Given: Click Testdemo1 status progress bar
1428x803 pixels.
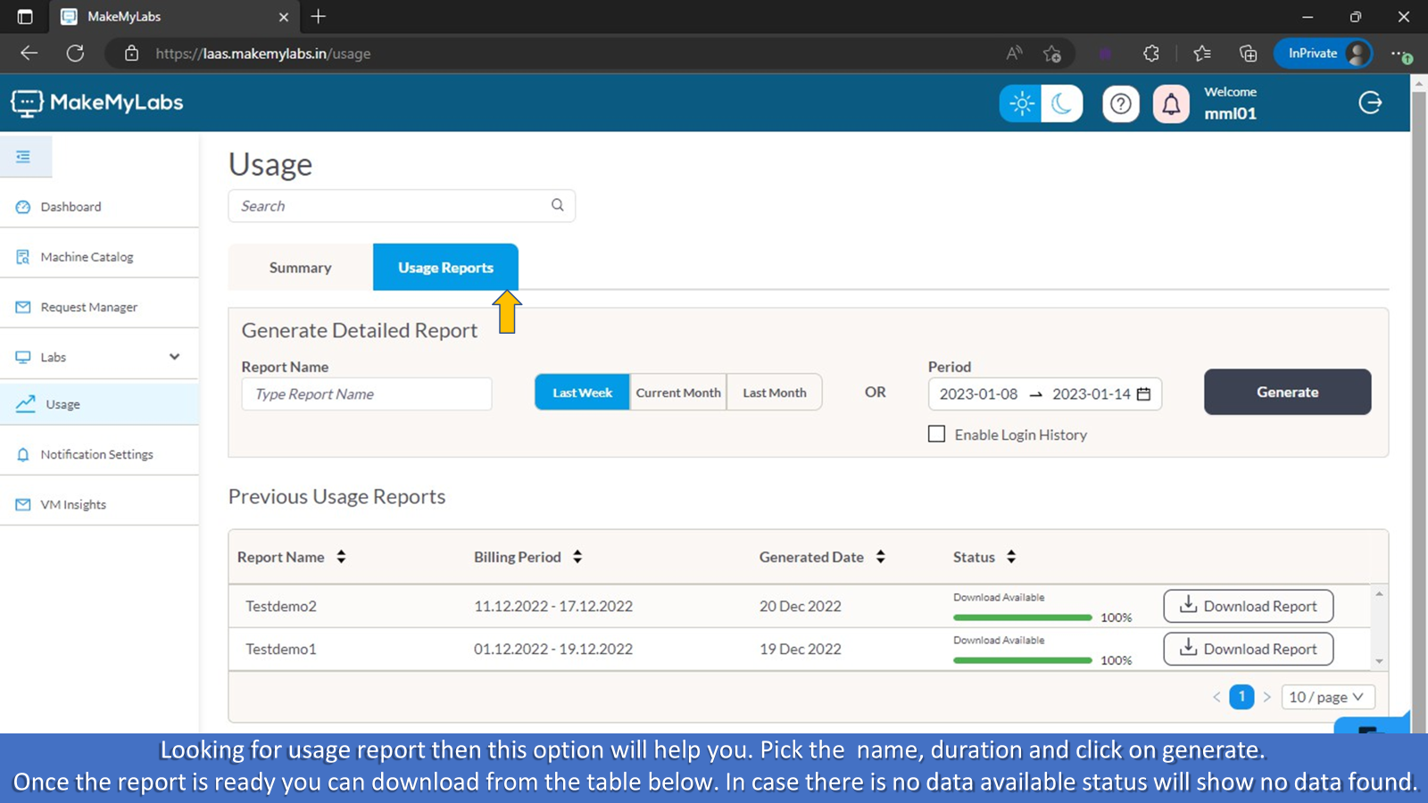Looking at the screenshot, I should coord(1022,660).
